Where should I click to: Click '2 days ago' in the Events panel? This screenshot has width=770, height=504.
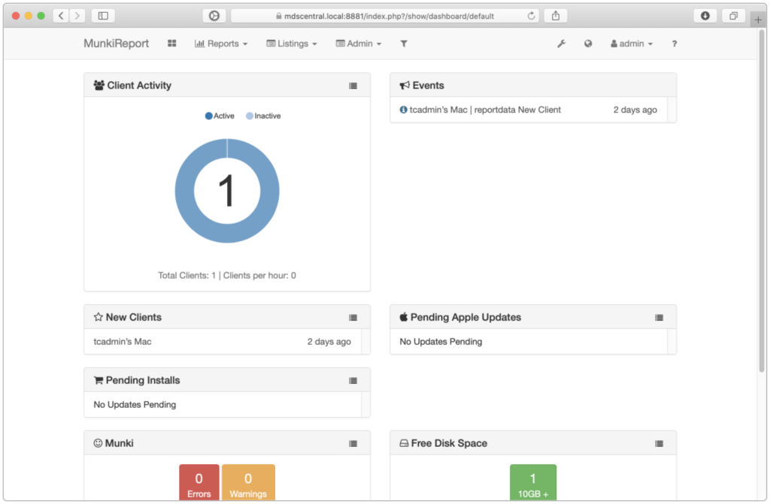635,110
